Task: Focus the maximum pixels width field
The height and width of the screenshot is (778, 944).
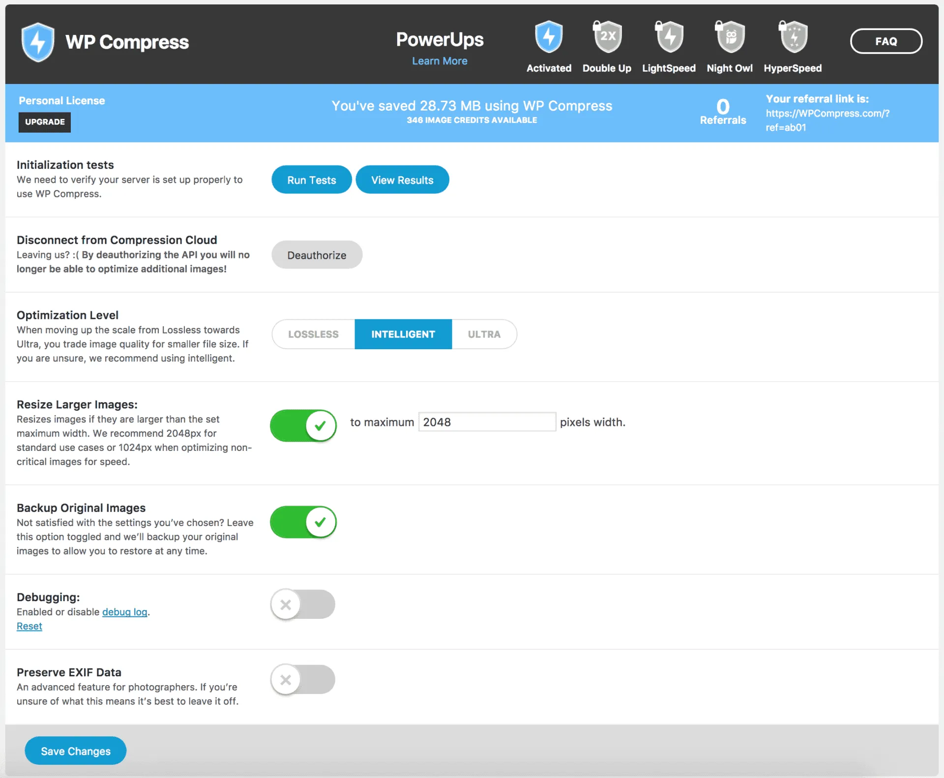Action: coord(487,422)
